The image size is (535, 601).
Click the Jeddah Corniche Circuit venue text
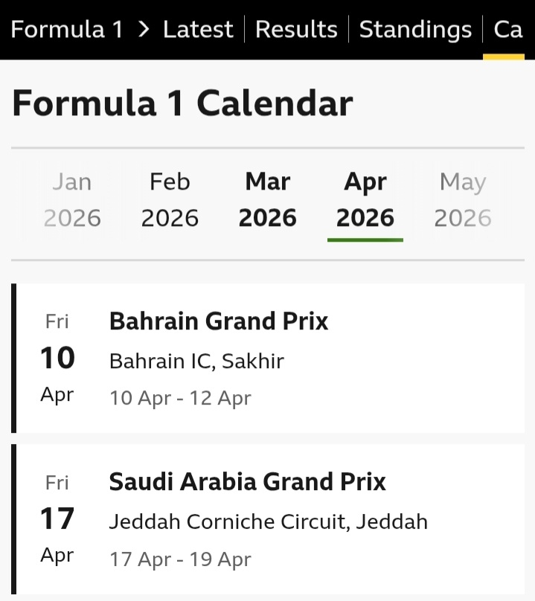point(268,522)
